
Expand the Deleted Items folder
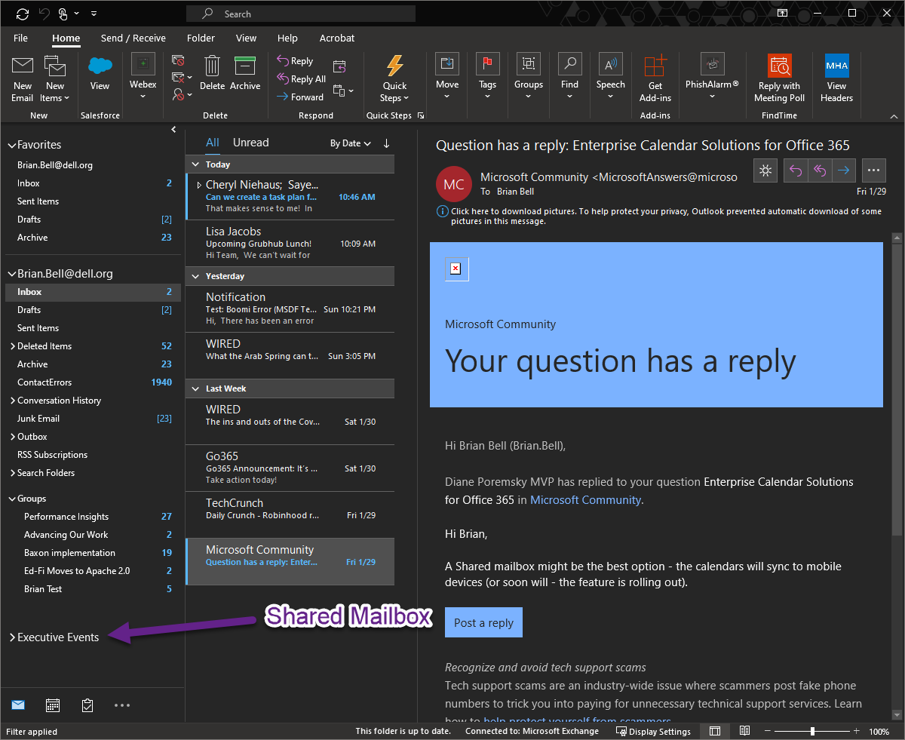click(12, 346)
